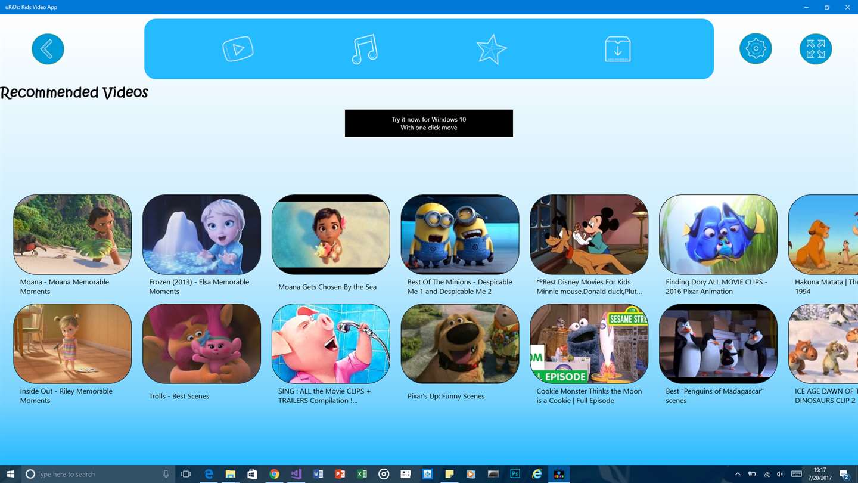Click the title 'Moana - Moana Memorable Moments'
858x483 pixels.
(x=64, y=287)
